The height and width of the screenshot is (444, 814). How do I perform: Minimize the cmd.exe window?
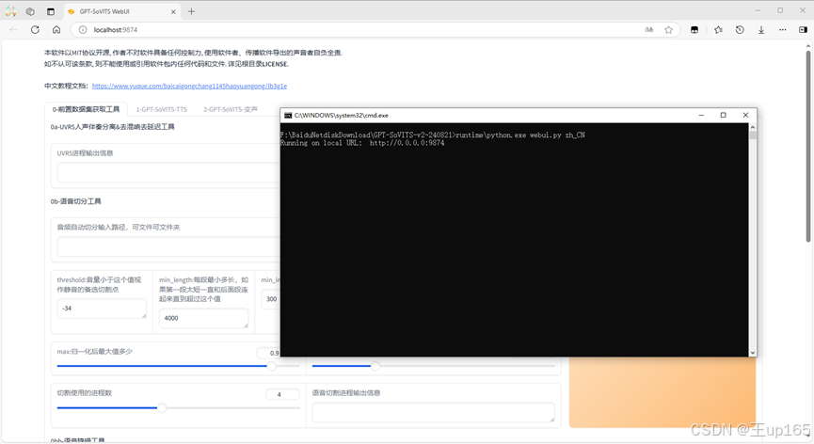tap(701, 115)
